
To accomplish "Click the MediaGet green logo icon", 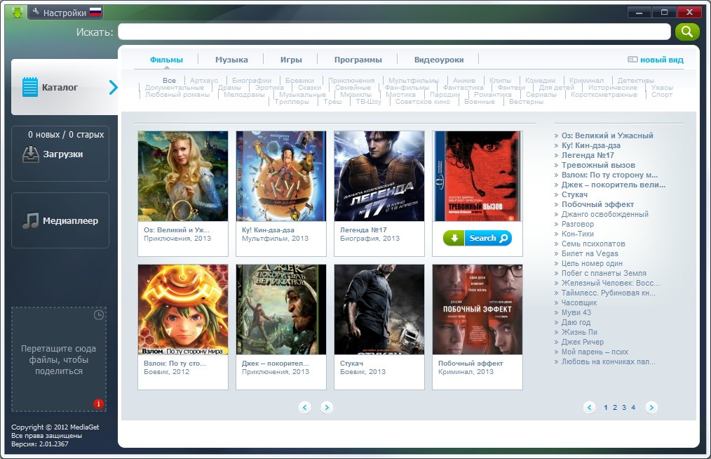I will coord(17,12).
